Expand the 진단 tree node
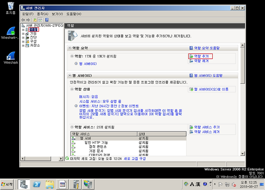 tap(23, 37)
